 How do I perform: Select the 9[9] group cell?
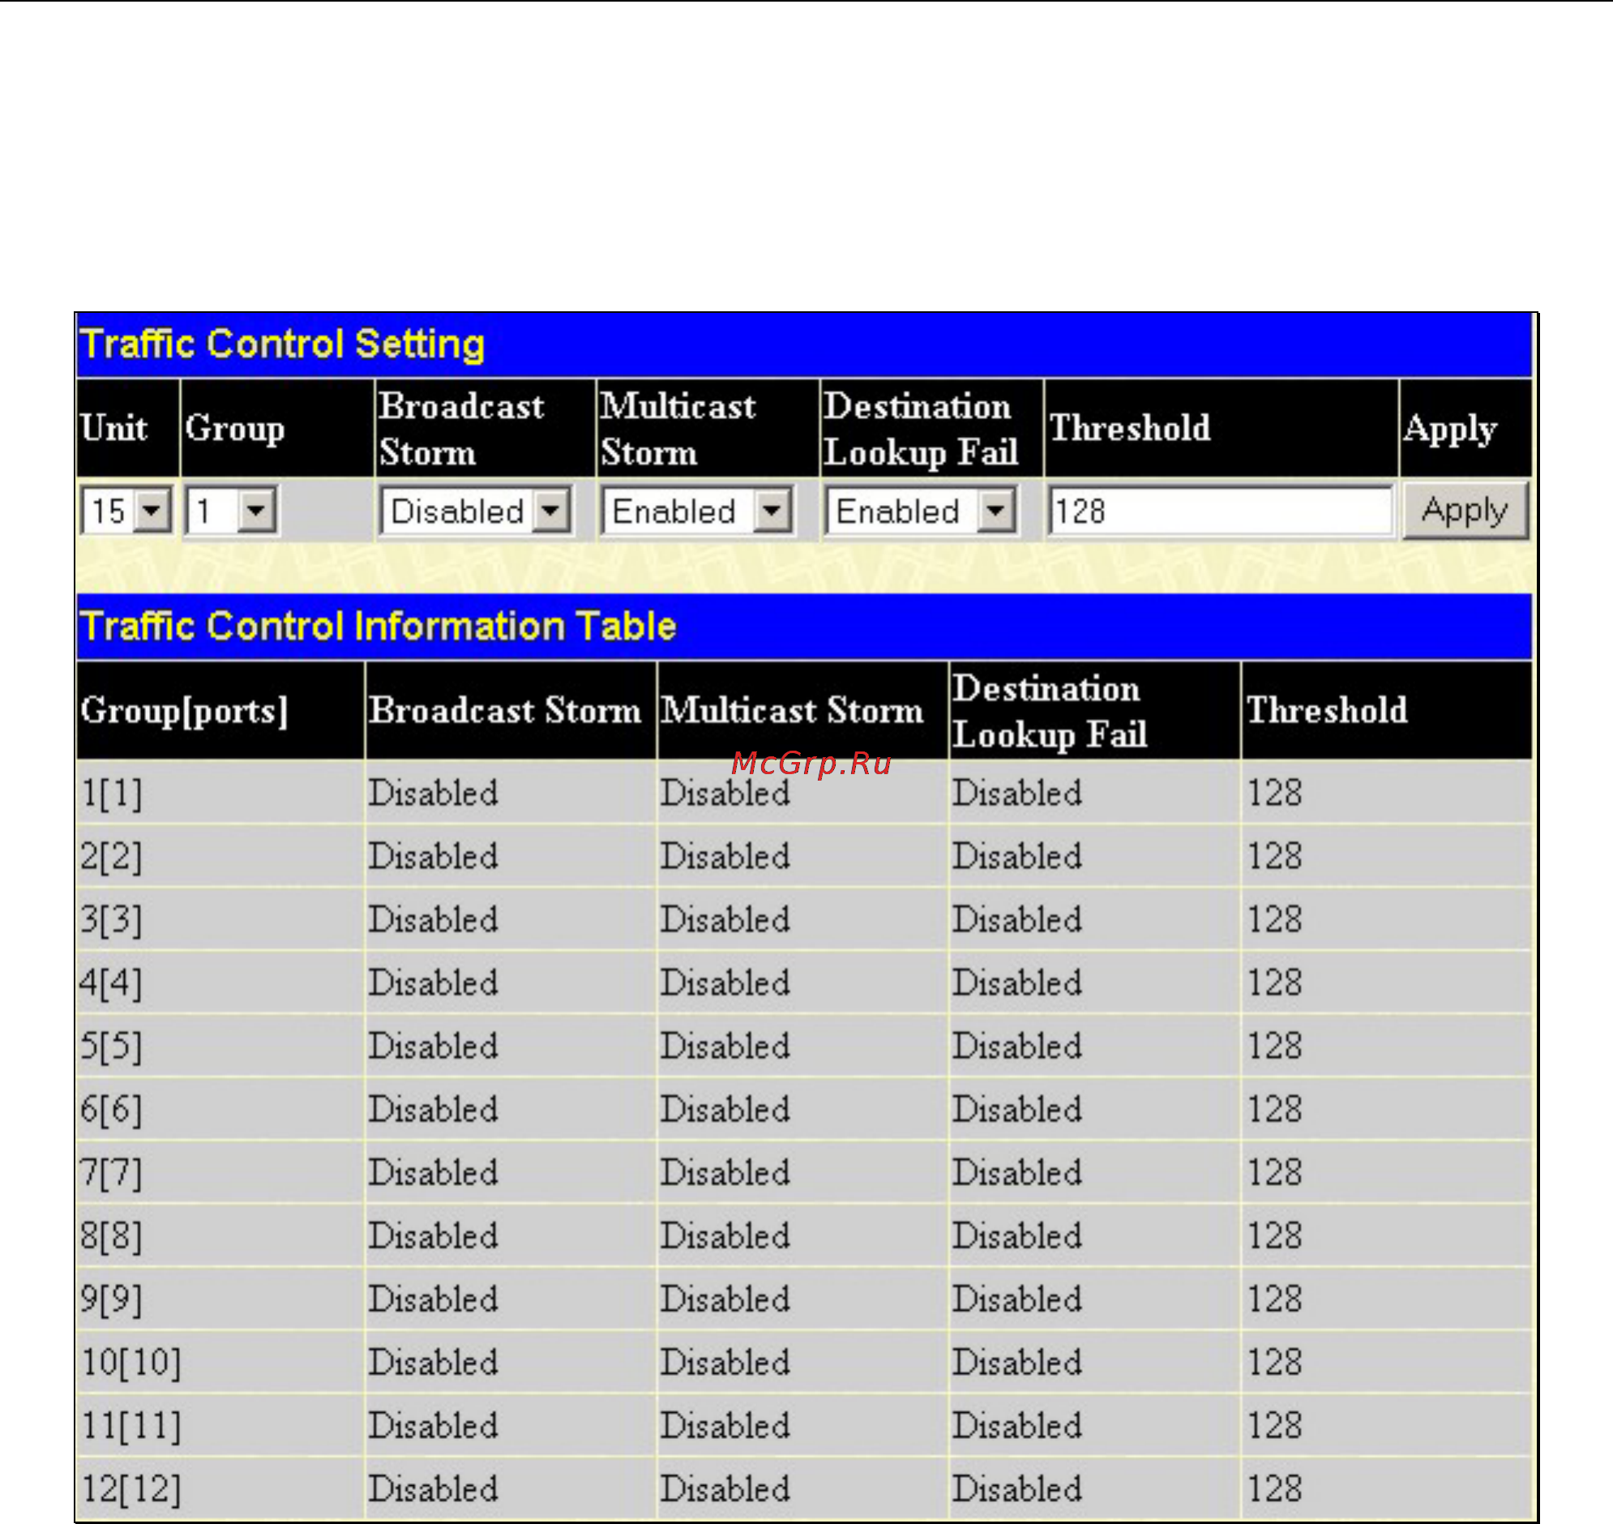click(x=220, y=1299)
